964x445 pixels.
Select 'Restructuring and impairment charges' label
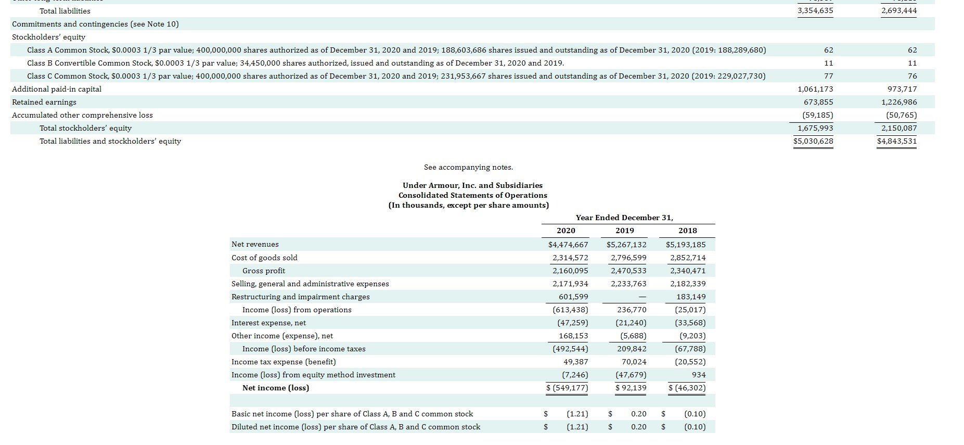point(301,297)
